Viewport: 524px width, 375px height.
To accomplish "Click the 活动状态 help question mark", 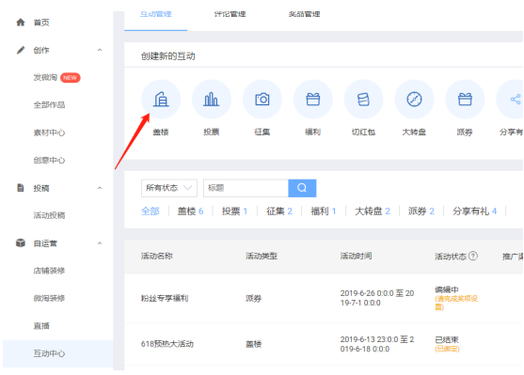I will click(x=473, y=256).
